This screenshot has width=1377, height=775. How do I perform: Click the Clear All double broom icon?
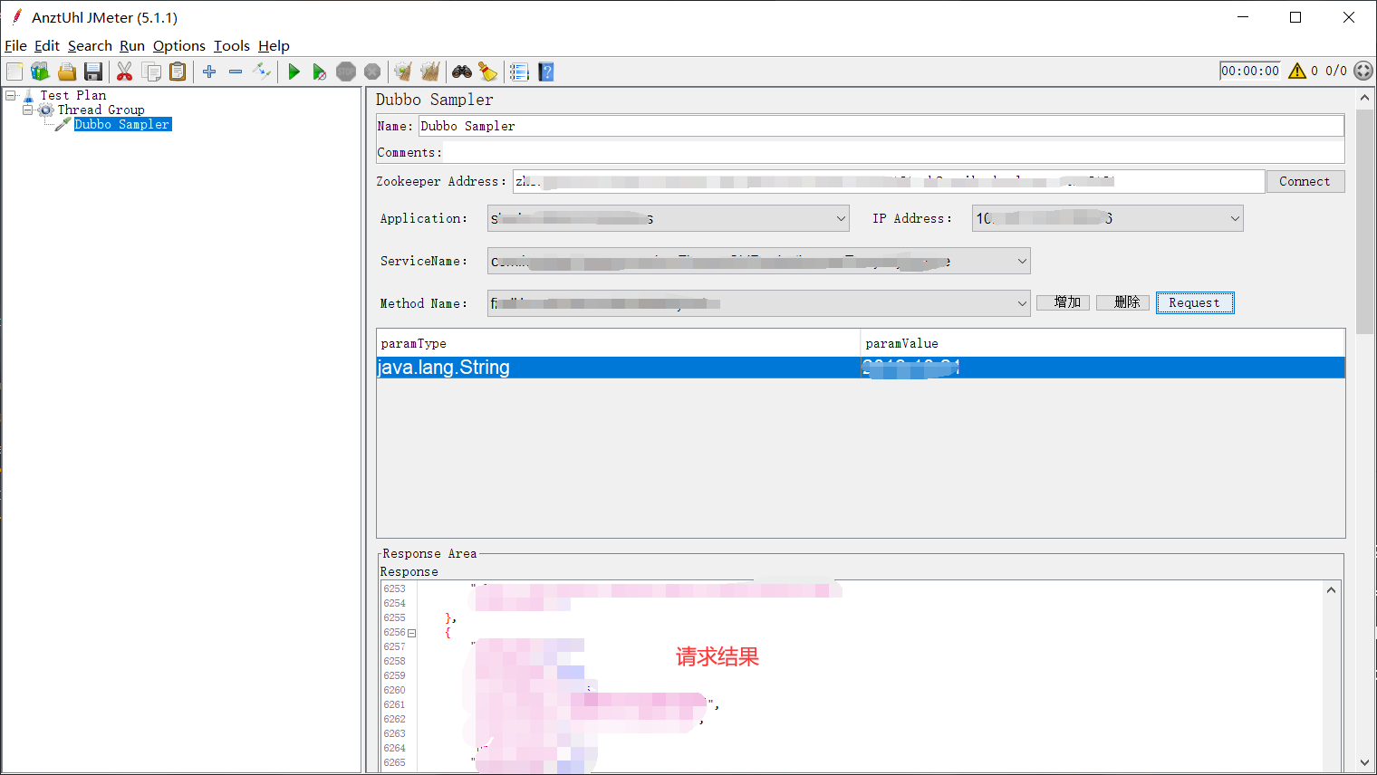tap(429, 72)
